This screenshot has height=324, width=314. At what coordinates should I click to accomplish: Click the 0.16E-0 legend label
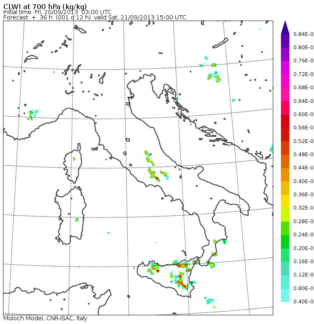pyautogui.click(x=303, y=262)
